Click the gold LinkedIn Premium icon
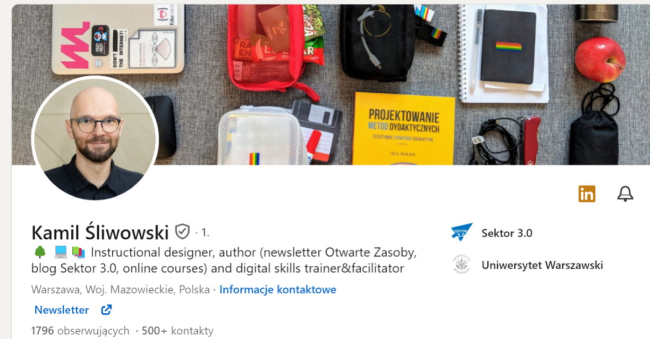653x341 pixels. [586, 194]
